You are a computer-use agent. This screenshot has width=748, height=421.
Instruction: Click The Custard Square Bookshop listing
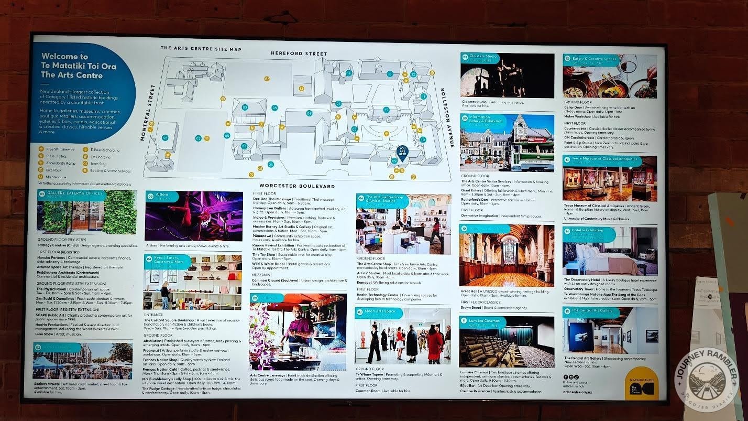192,320
